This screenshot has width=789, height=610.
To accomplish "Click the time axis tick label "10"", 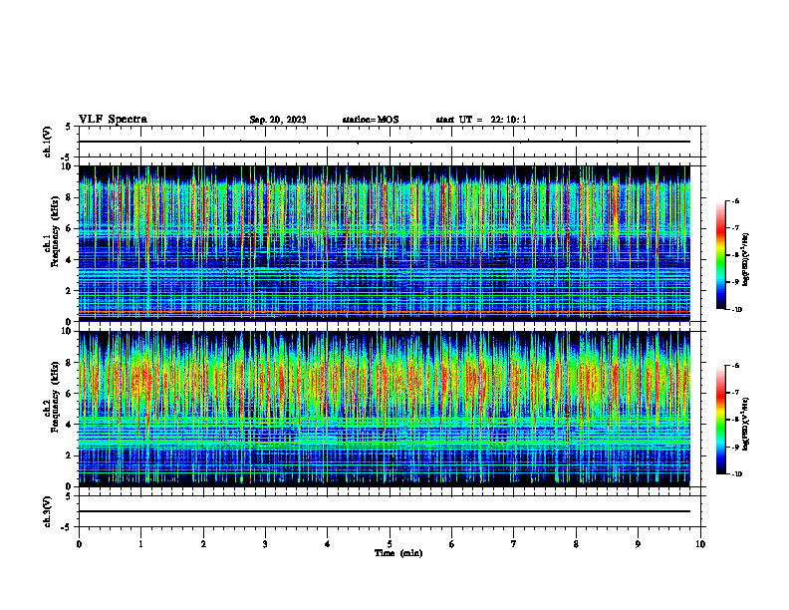I will [700, 544].
